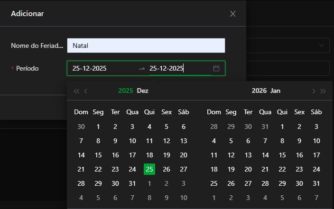Screen dimensions: 334x209
Task: Click Dom weekday header in Dez calendar
Action: pyautogui.click(x=81, y=112)
